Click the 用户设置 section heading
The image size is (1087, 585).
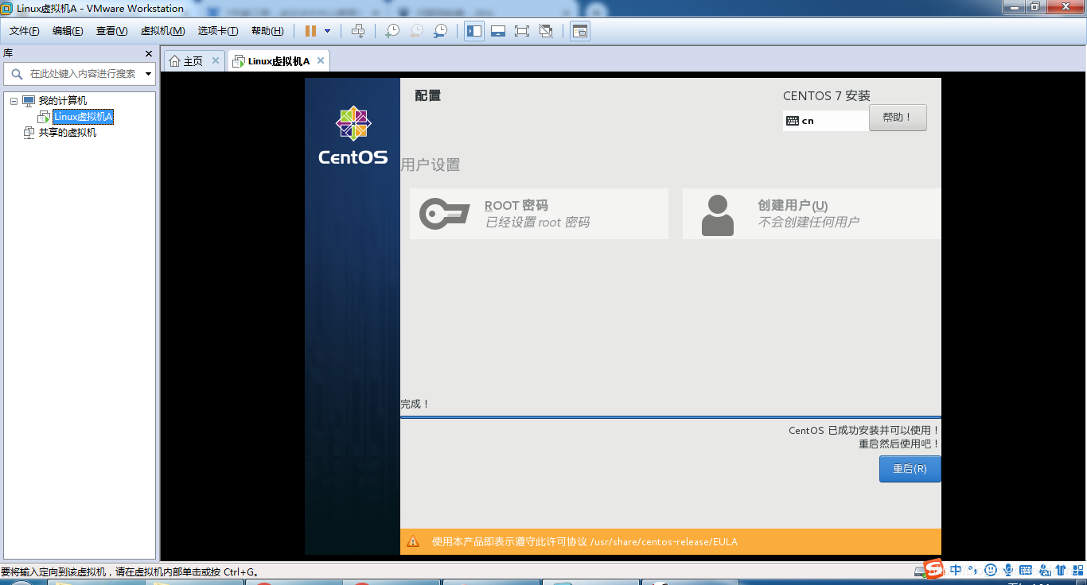coord(431,165)
